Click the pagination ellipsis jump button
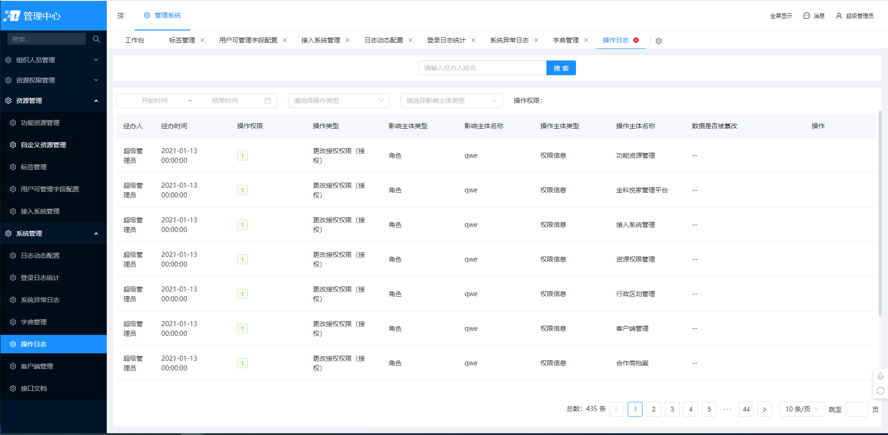The height and width of the screenshot is (435, 888). coord(728,409)
